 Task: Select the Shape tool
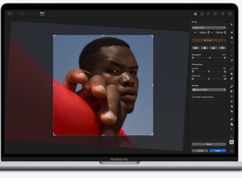(232, 124)
